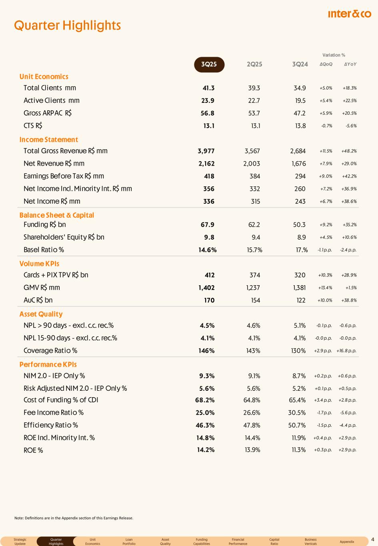
Task: Open the Capital Ratio tab
Action: (274, 542)
